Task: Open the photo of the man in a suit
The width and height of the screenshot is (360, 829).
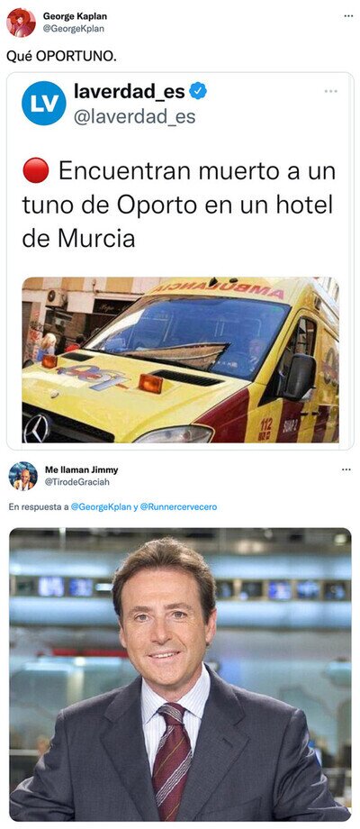Action: pyautogui.click(x=180, y=674)
